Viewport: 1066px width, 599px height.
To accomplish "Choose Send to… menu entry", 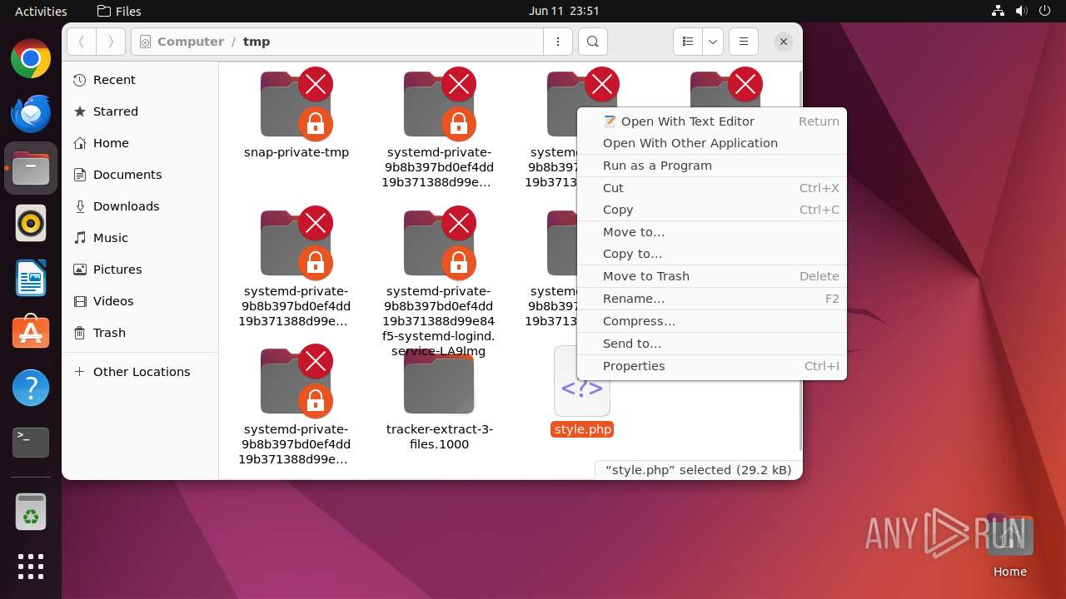I will 712,344.
